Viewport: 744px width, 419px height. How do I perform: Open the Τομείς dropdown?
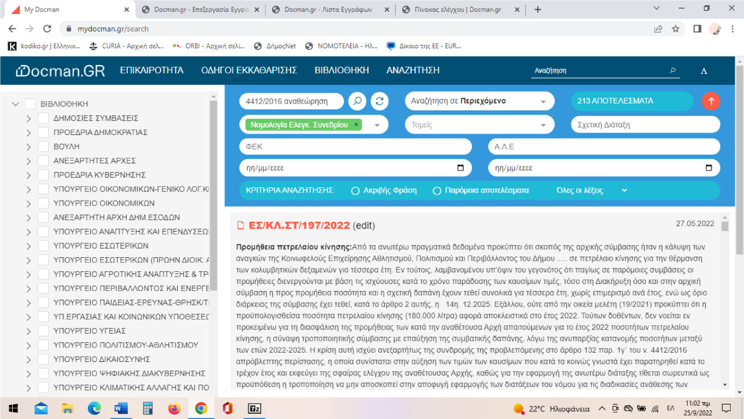click(x=479, y=124)
